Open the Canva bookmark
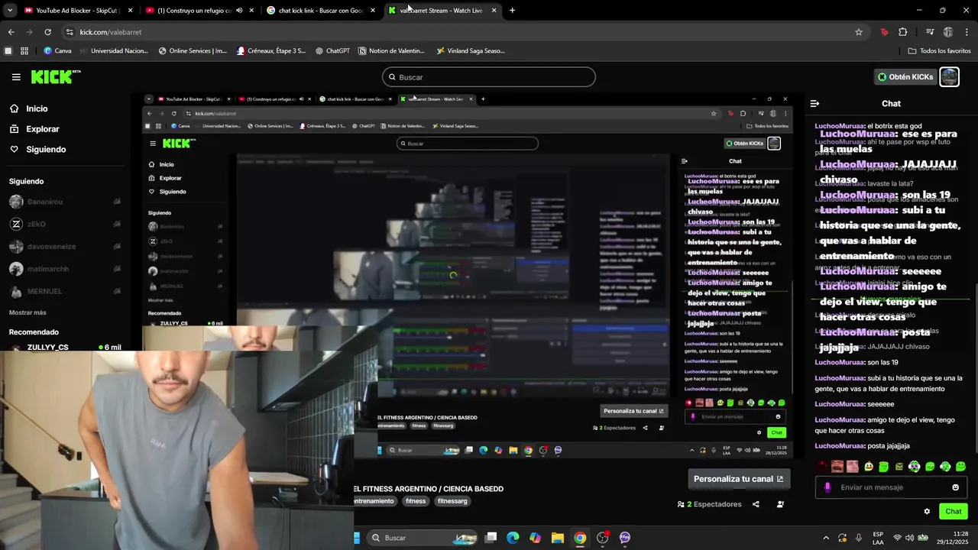This screenshot has width=978, height=550. click(57, 51)
